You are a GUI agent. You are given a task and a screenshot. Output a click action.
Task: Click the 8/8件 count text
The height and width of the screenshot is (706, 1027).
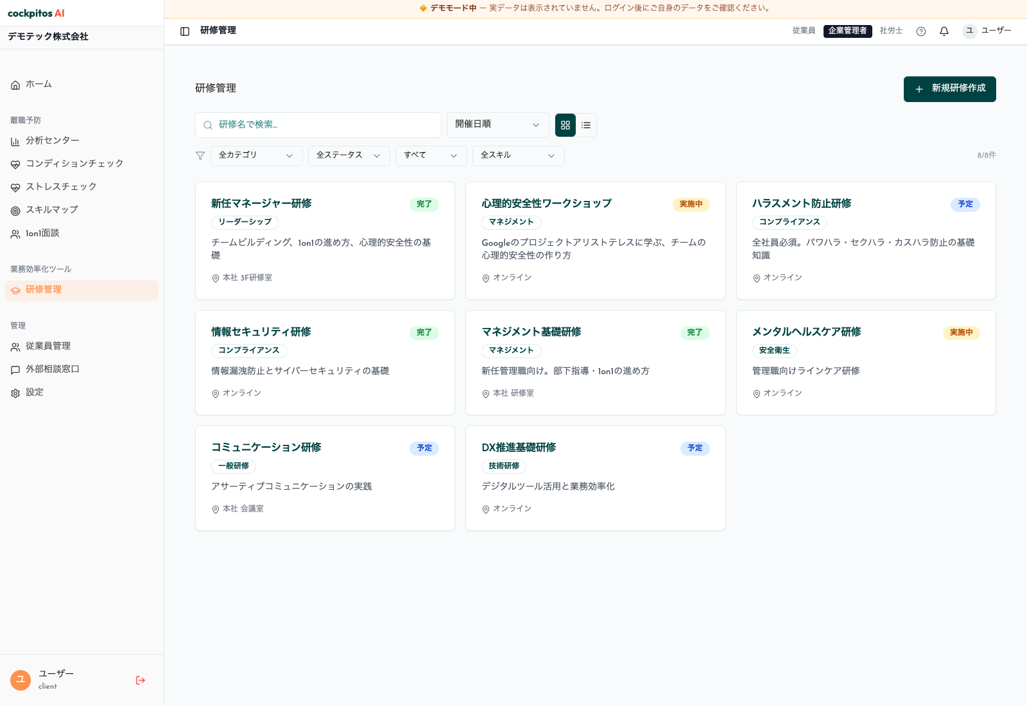(x=987, y=155)
